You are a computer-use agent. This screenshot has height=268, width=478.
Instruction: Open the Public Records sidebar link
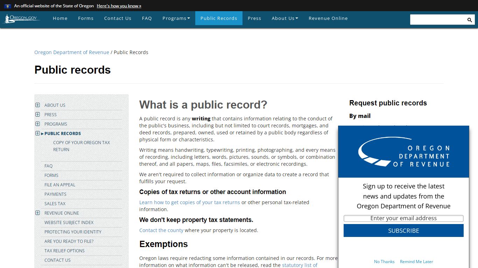click(x=63, y=134)
